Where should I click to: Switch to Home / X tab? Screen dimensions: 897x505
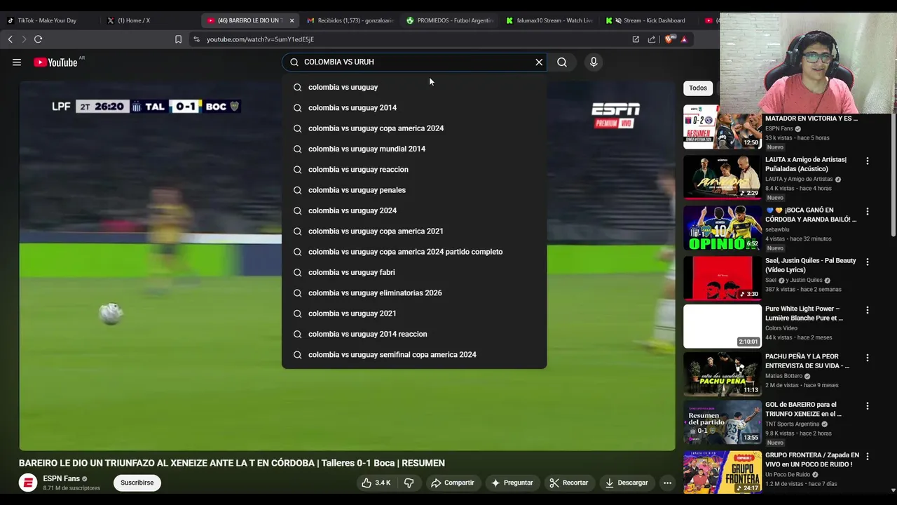149,20
